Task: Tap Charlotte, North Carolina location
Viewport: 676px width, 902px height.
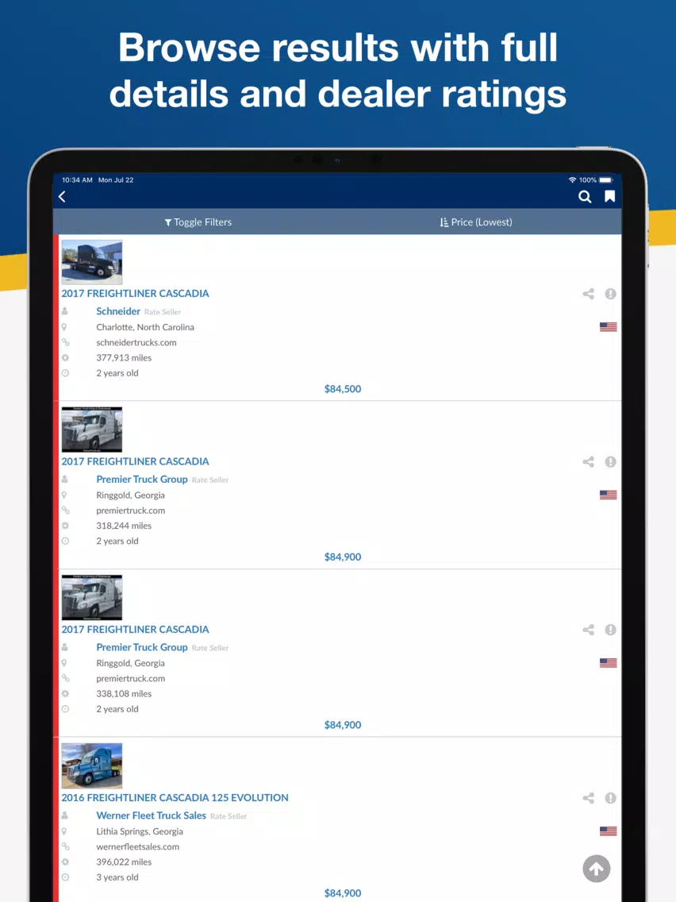Action: tap(145, 327)
